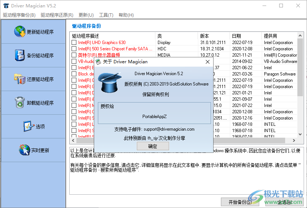Image resolution: width=307 pixels, height=208 pixels.
Task: Click provider Paragon Software
Action: tap(280, 74)
